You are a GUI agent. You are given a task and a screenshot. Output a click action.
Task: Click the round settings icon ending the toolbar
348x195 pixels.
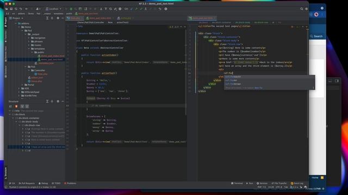[166, 9]
